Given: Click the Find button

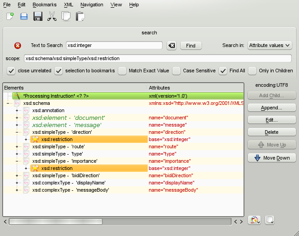Looking at the screenshot, I should pyautogui.click(x=191, y=46).
